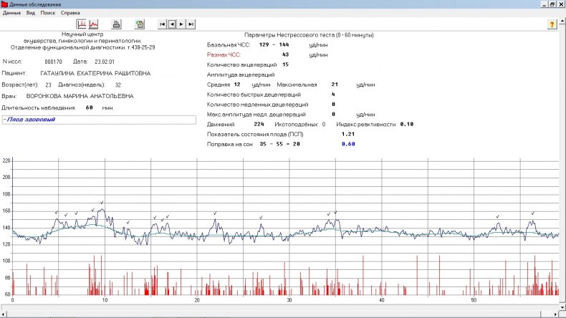The width and height of the screenshot is (566, 318).
Task: Click the vertical scrollbar down arrow
Action: click(x=562, y=307)
